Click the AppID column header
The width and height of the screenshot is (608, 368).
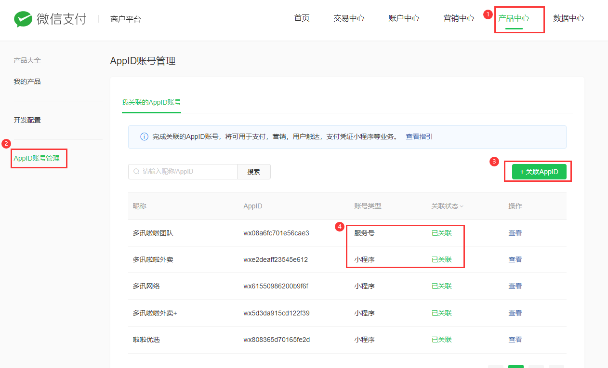(253, 206)
